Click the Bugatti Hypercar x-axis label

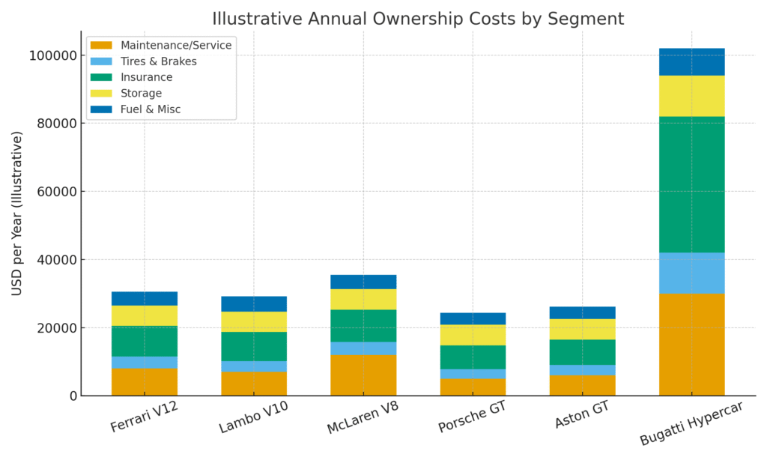click(687, 424)
